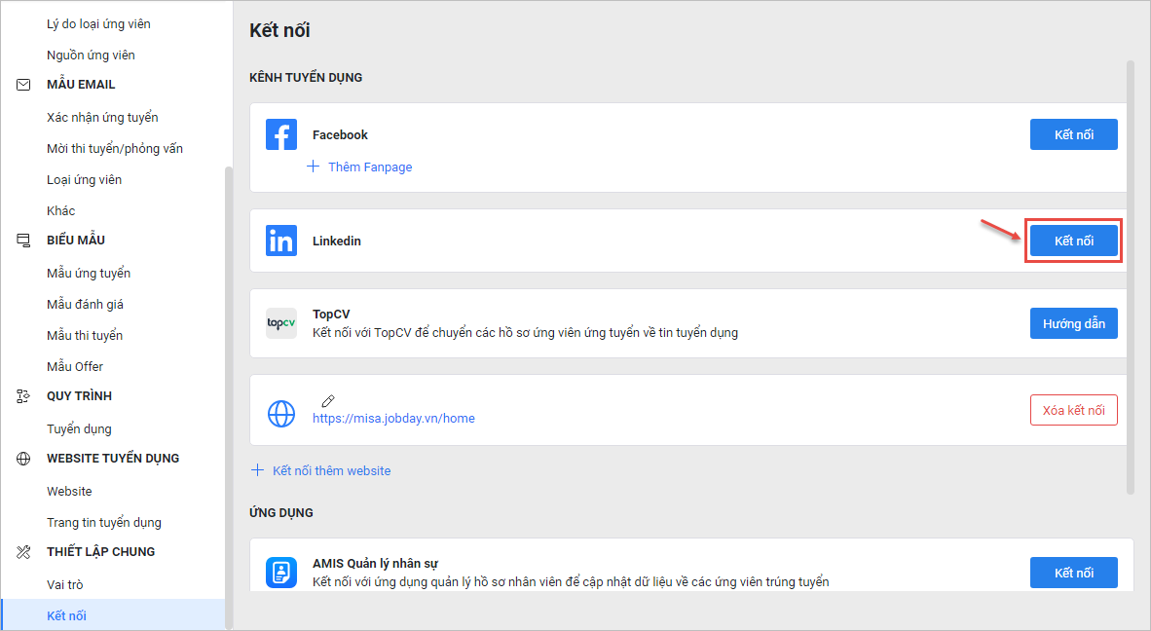Connect Facebook with Kết nối button
Viewport: 1151px width, 631px height.
tap(1073, 135)
